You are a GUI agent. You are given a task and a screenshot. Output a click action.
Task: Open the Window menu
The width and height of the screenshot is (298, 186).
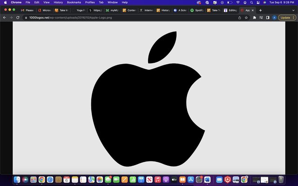113,2
